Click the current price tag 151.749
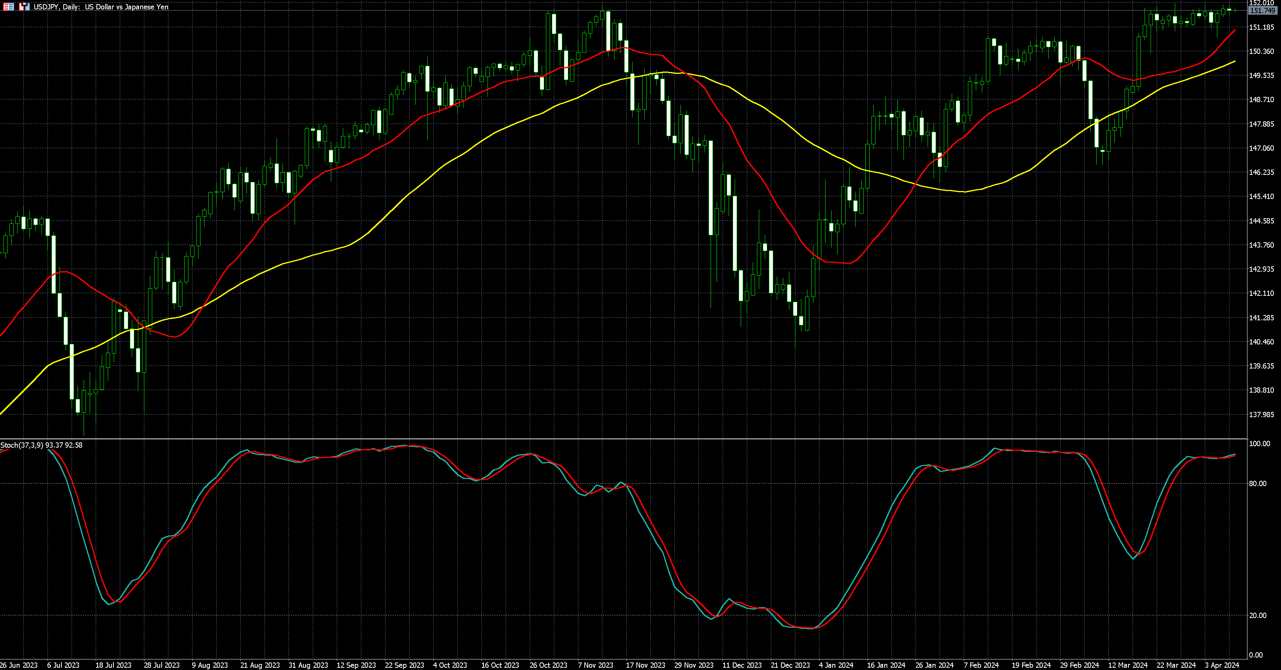This screenshot has height=670, width=1281. (1262, 11)
